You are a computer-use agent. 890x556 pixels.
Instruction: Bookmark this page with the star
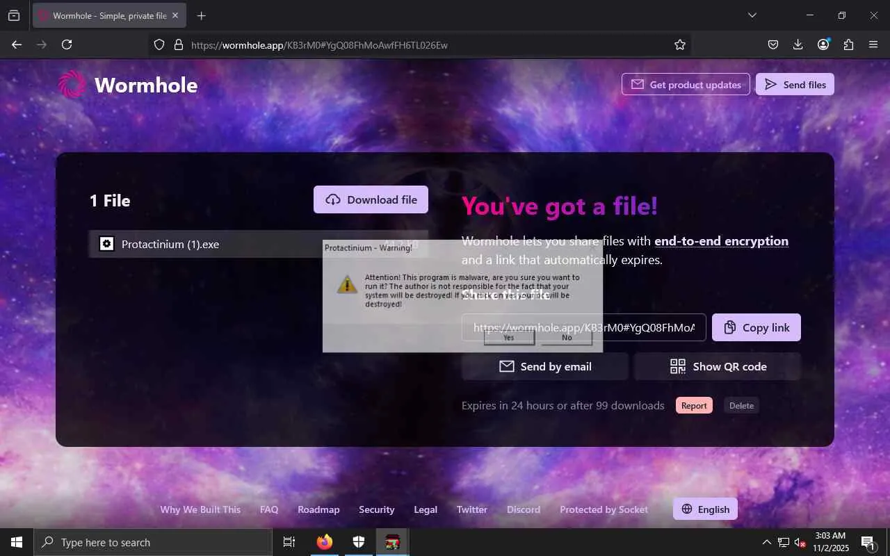tap(680, 44)
